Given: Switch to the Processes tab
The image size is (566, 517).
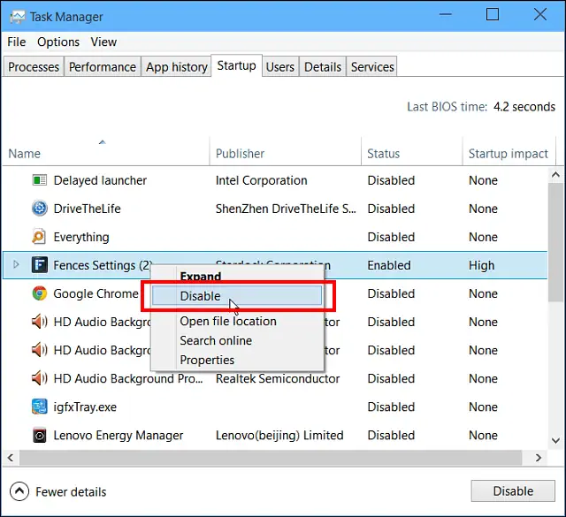Looking at the screenshot, I should pos(34,67).
